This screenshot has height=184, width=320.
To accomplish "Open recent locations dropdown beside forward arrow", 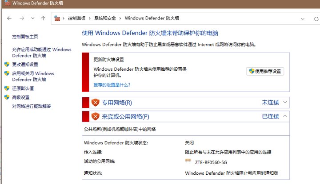I will pos(32,19).
